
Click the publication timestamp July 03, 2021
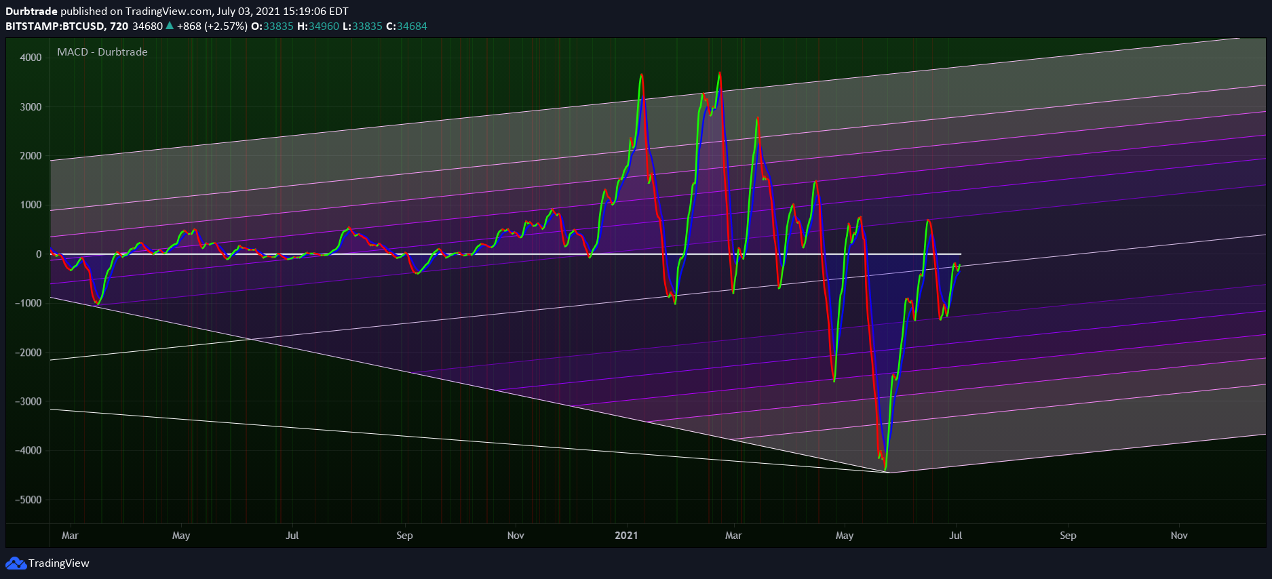(x=282, y=12)
